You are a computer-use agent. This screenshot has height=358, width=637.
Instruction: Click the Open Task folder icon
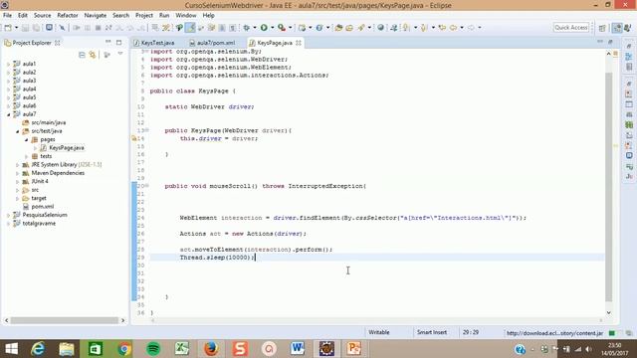(x=349, y=28)
